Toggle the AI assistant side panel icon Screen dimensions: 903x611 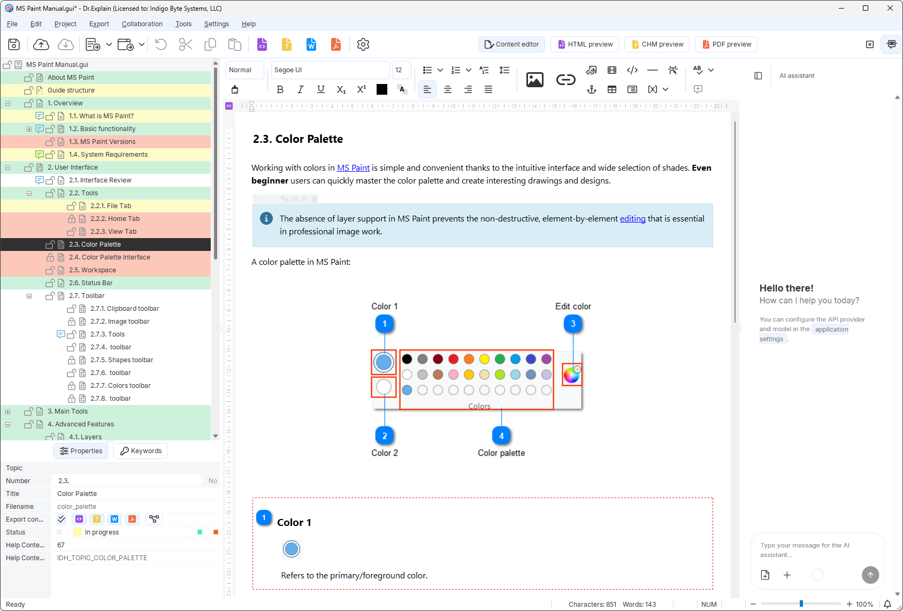(891, 44)
